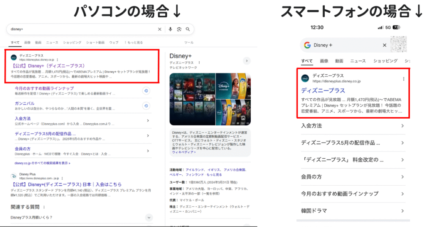Expand the phone 会員の方 row
This screenshot has height=227, width=433.
(353, 177)
